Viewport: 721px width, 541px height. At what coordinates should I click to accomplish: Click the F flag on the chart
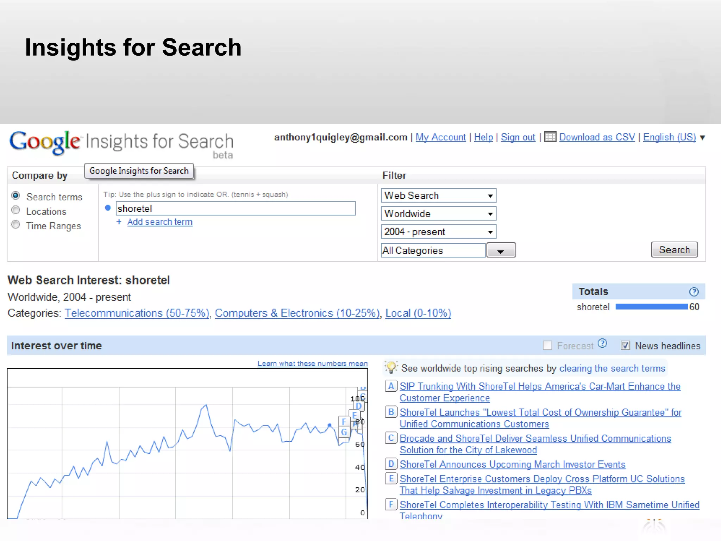click(x=344, y=422)
